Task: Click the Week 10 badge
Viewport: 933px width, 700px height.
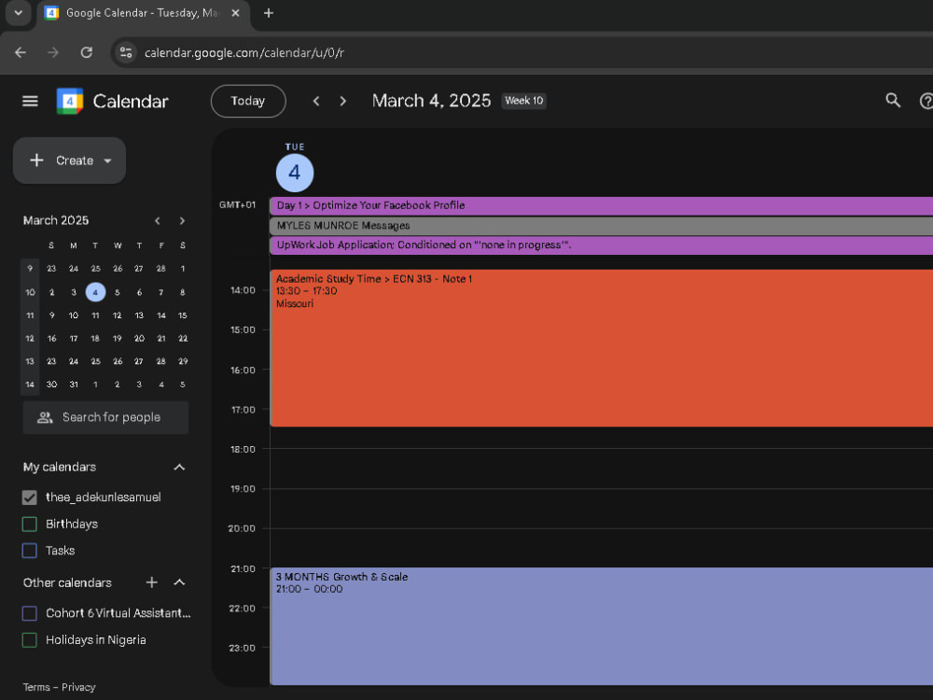Action: pyautogui.click(x=523, y=101)
